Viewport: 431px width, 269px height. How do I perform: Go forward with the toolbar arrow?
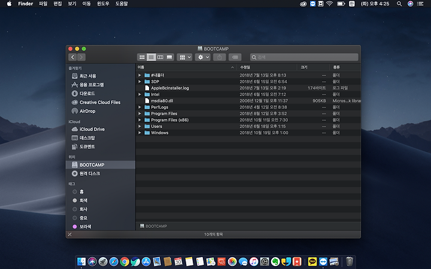pyautogui.click(x=81, y=57)
